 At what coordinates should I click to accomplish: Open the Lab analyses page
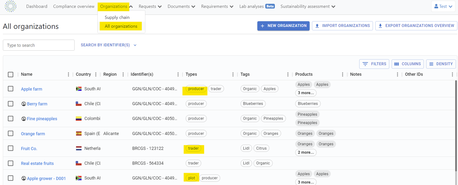click(x=251, y=6)
